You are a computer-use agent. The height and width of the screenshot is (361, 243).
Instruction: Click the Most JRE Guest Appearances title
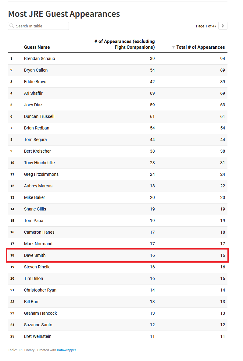coord(64,14)
